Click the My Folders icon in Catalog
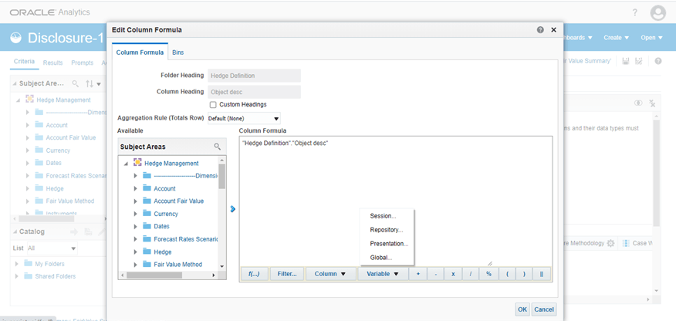Screen dimensions: 676x321 (x=29, y=263)
